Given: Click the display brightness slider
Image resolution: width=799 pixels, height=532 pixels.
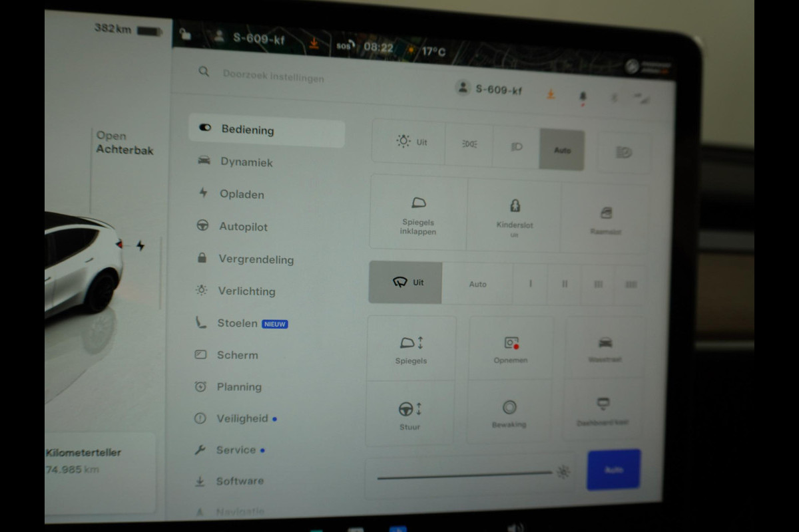Looking at the screenshot, I should 465,475.
